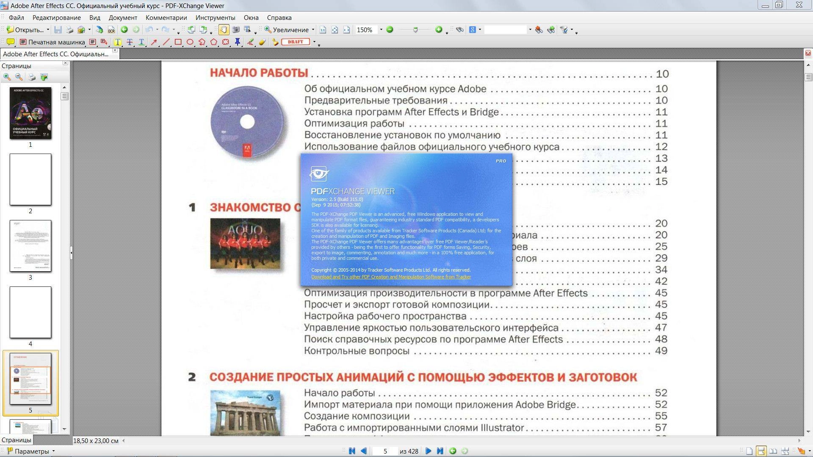The height and width of the screenshot is (457, 813).
Task: Go to the first page
Action: pyautogui.click(x=352, y=451)
